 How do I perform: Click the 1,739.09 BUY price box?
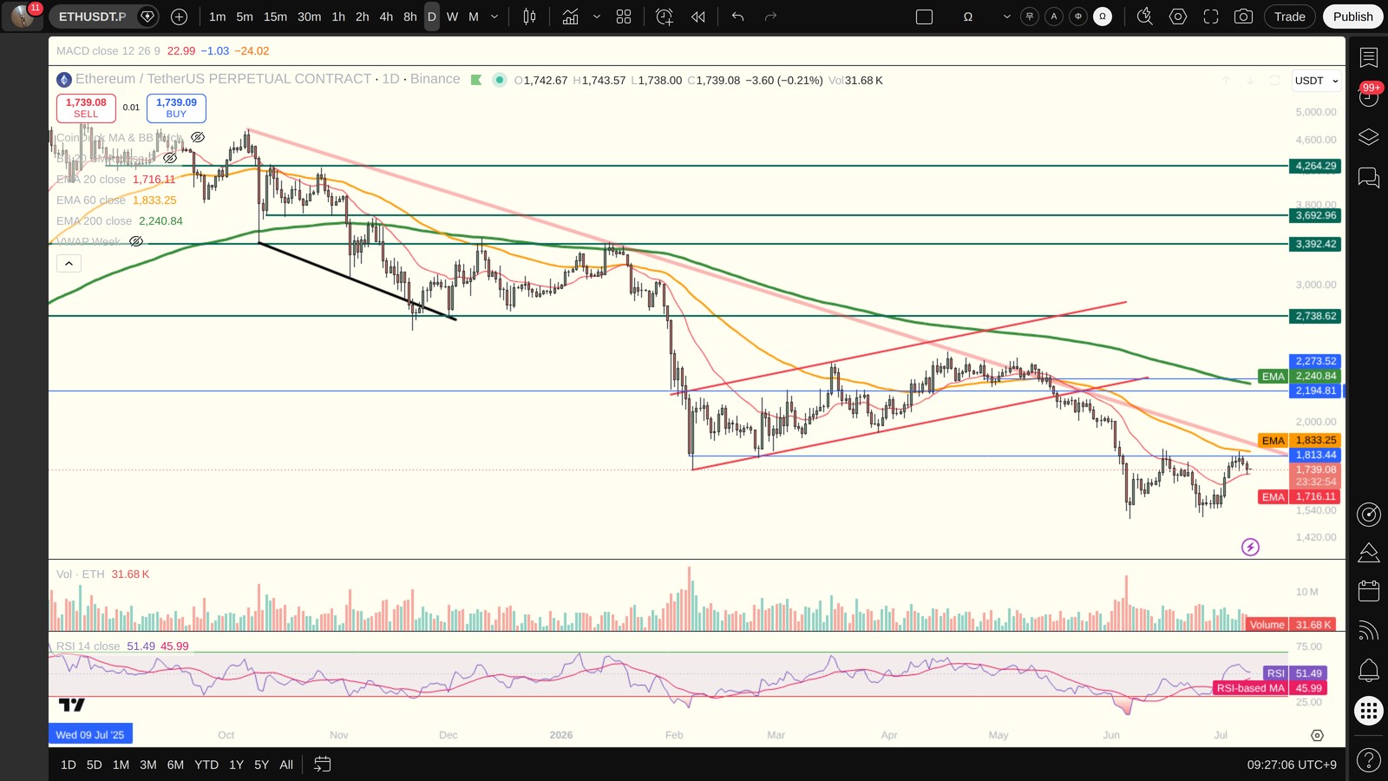176,108
